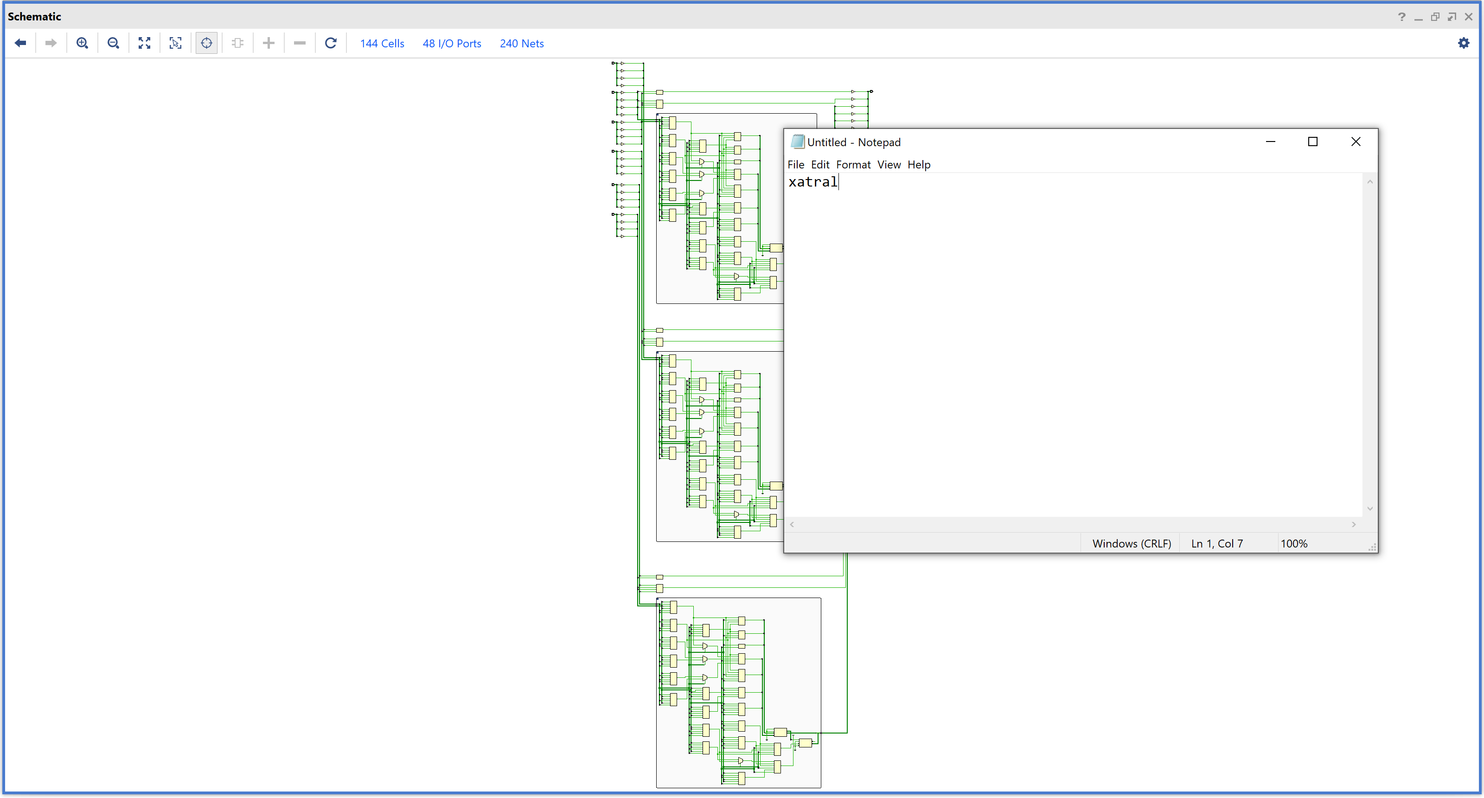
Task: Open the 240 Nets link
Action: tap(521, 44)
